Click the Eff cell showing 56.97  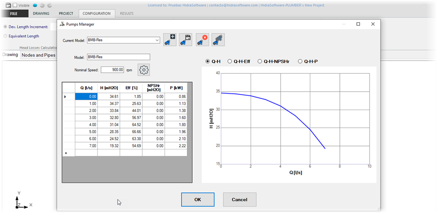pos(131,117)
